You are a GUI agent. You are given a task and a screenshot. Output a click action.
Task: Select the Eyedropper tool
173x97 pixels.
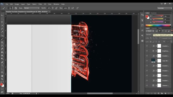(2, 32)
